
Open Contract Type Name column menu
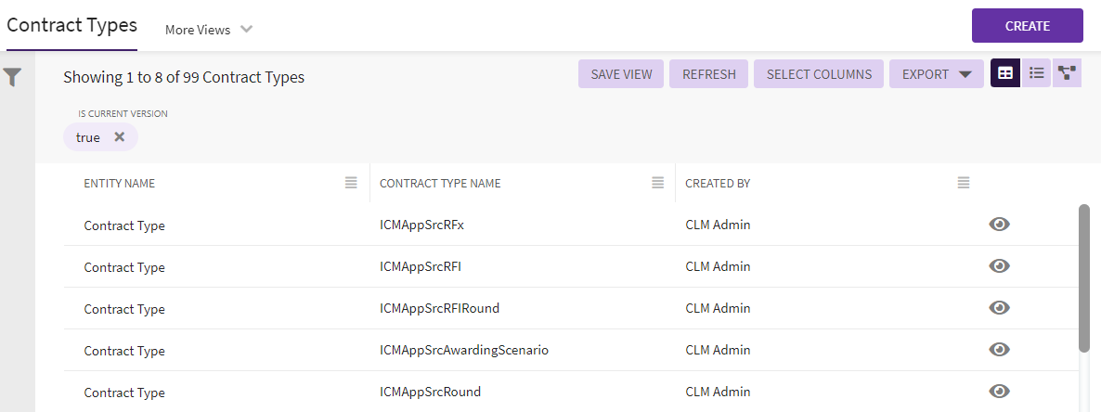[657, 184]
